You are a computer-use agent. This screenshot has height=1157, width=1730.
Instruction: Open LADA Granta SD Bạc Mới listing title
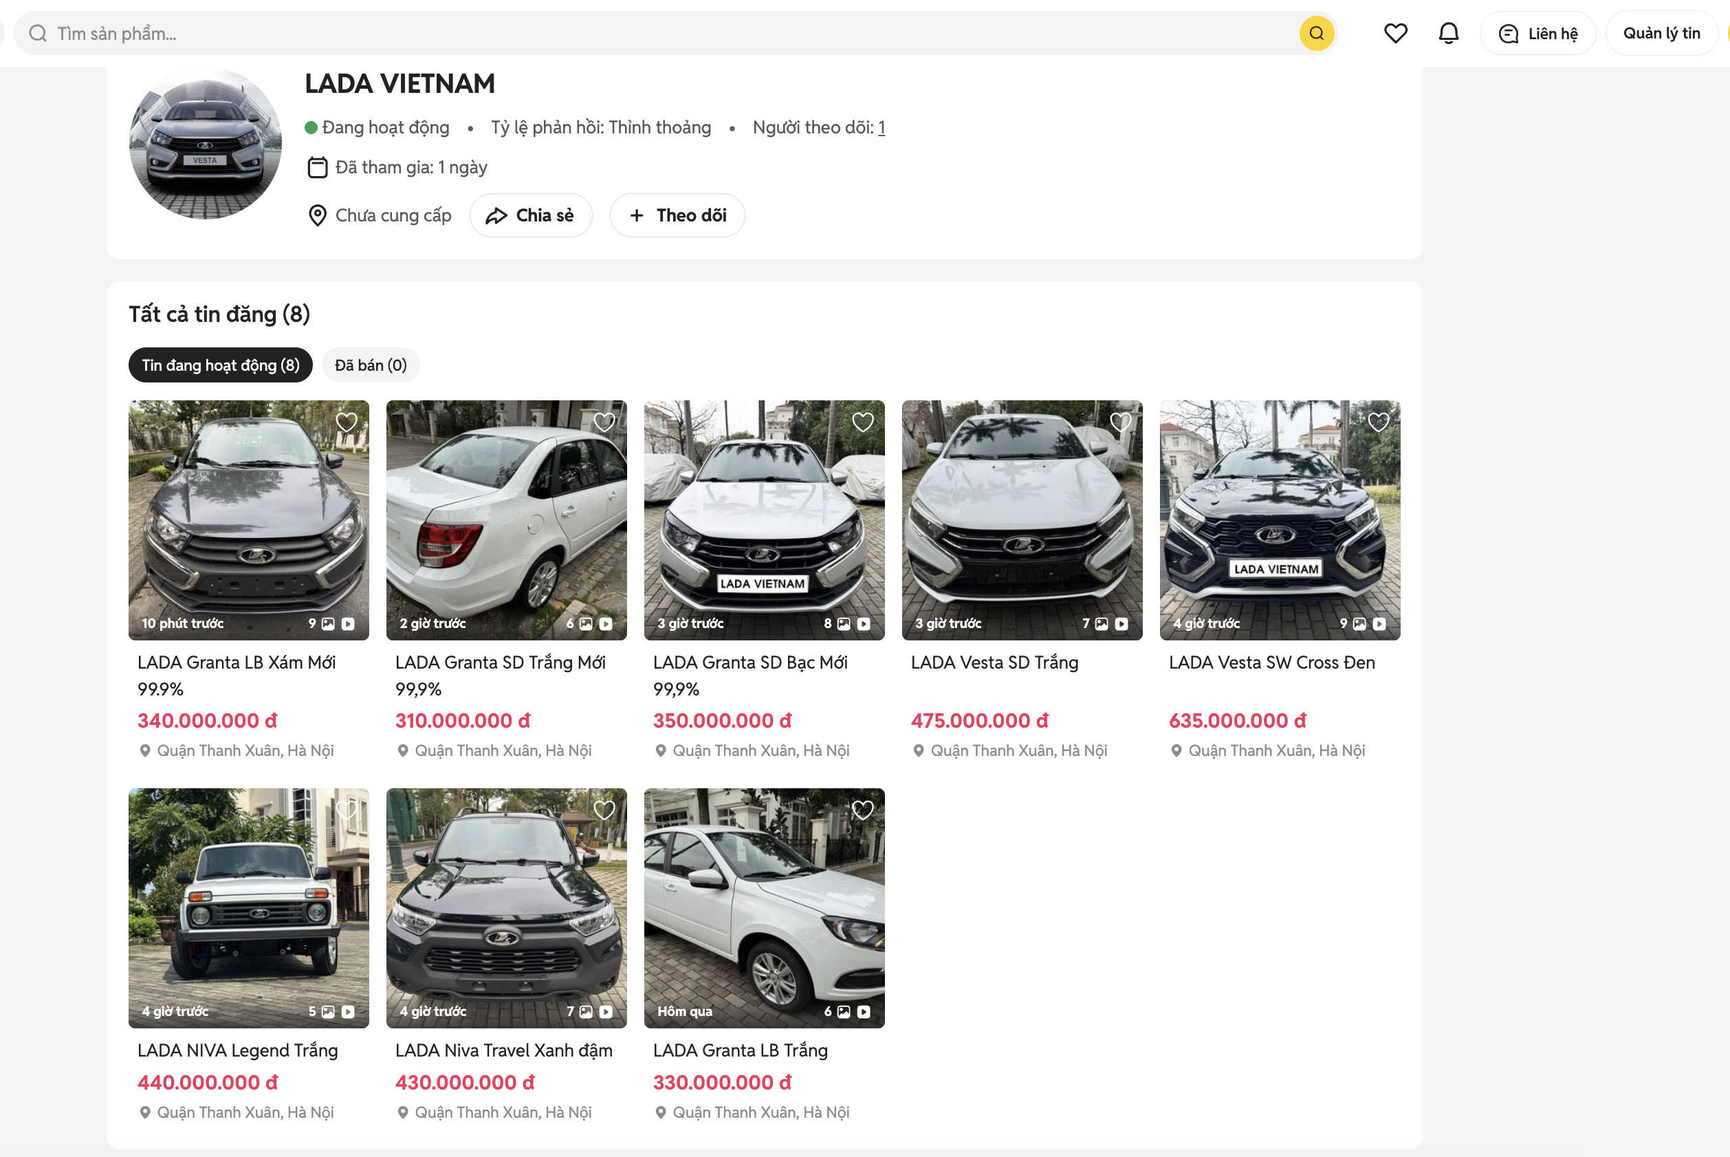pos(751,676)
